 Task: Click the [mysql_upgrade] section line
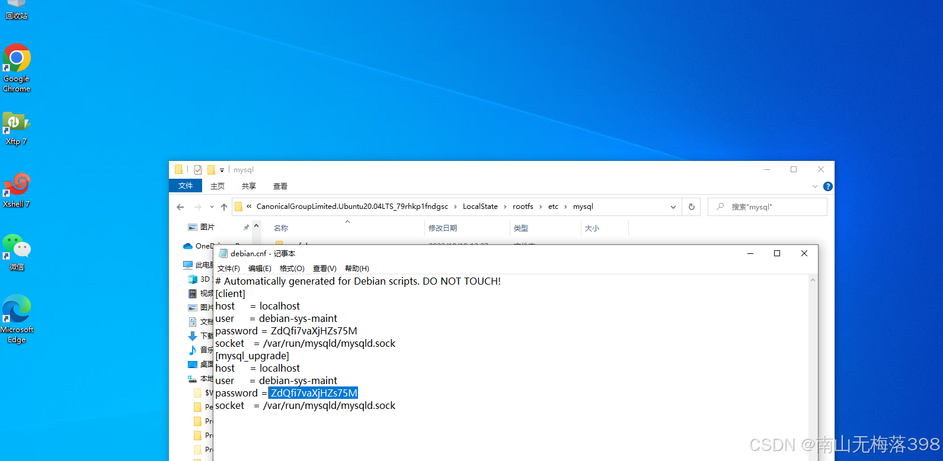coord(252,356)
